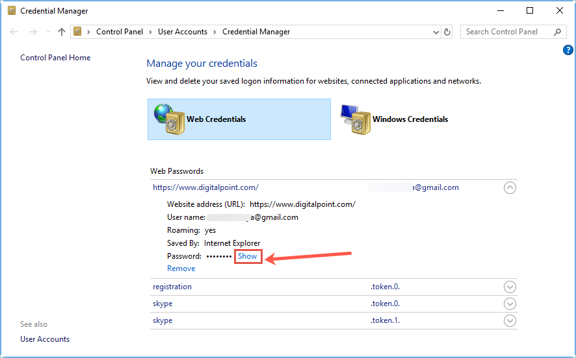Click the Back navigation arrow
The width and height of the screenshot is (576, 358).
pos(14,32)
